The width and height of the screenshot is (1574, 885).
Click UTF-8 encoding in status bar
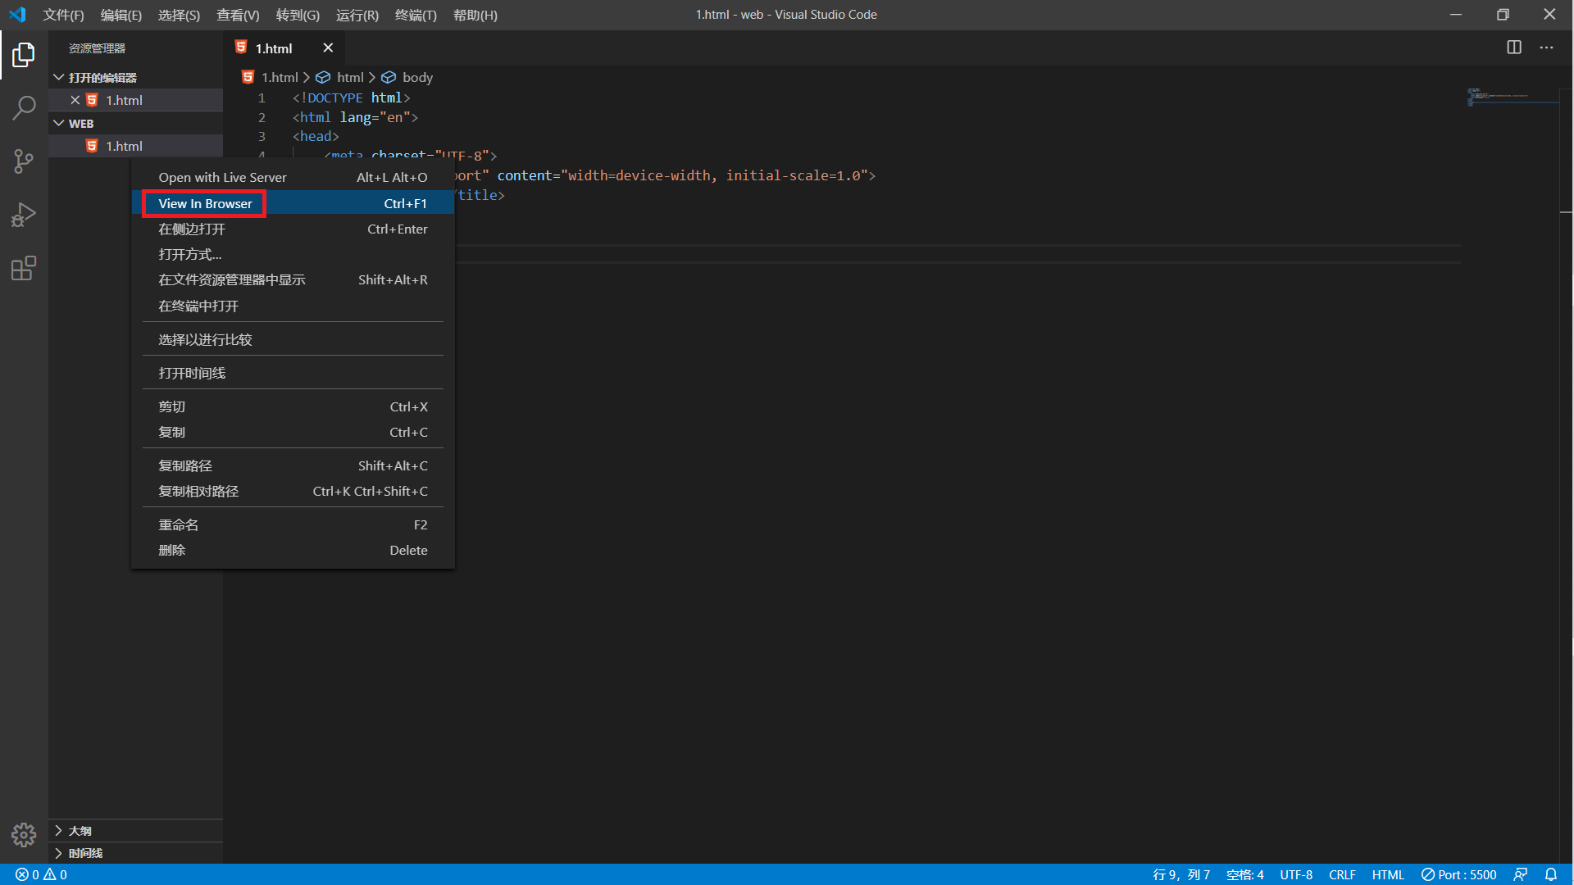pos(1296,874)
